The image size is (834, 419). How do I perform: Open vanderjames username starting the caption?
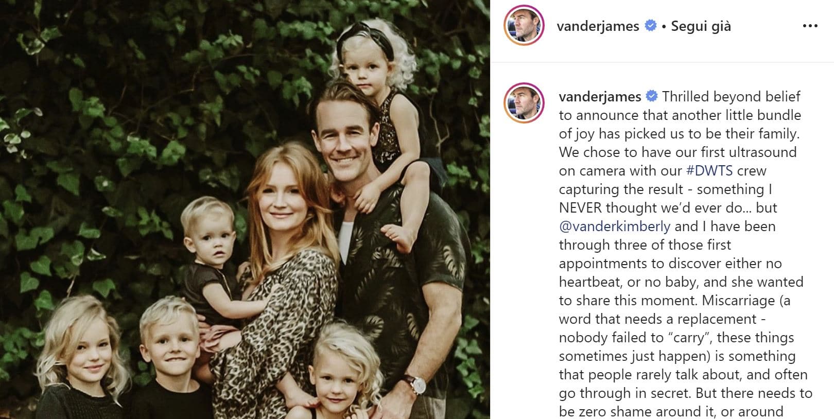click(600, 96)
